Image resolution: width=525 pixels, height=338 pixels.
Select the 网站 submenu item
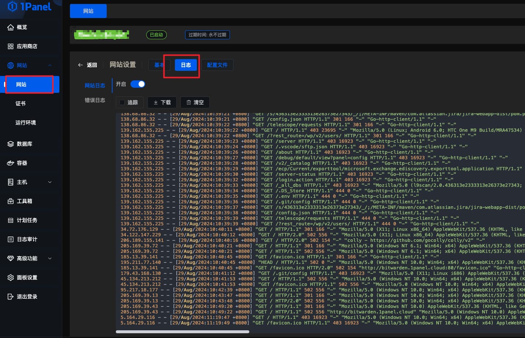pos(30,84)
